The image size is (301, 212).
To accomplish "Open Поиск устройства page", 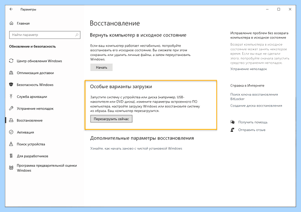I will coord(31,144).
